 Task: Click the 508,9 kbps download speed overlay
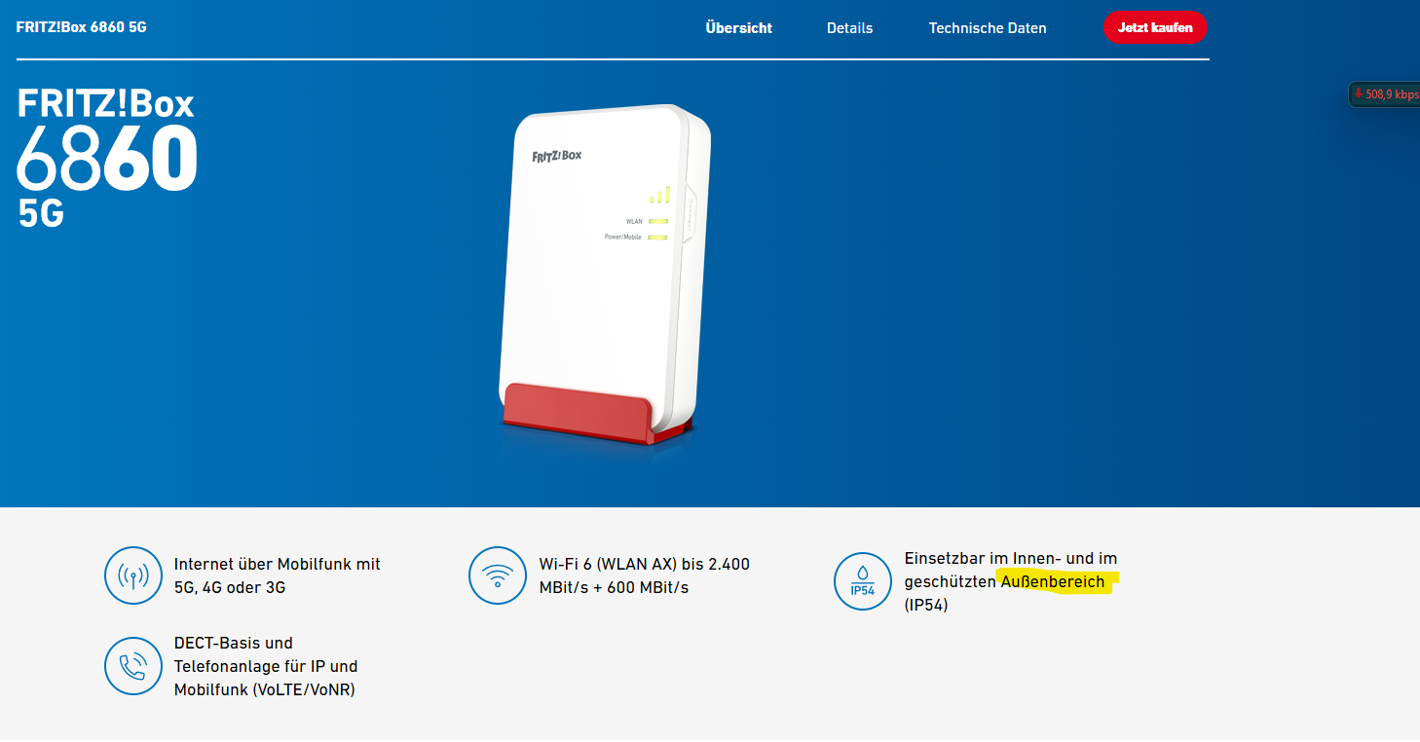(1384, 94)
